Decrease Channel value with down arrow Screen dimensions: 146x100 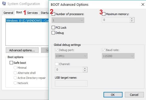(85, 71)
